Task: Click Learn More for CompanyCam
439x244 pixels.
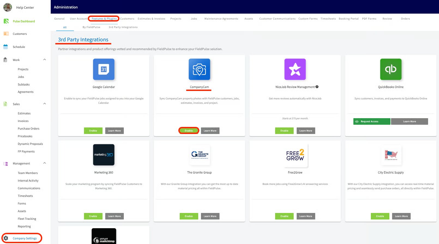Action: tap(210, 131)
